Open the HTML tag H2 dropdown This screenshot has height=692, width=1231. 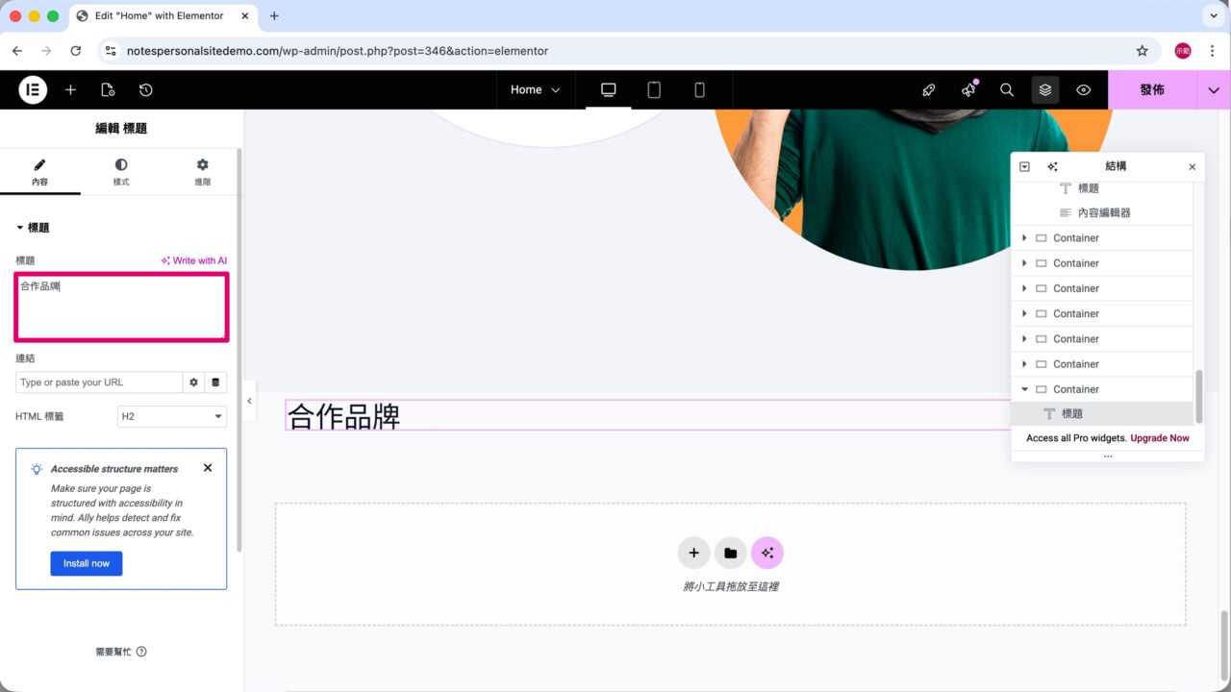coord(171,416)
